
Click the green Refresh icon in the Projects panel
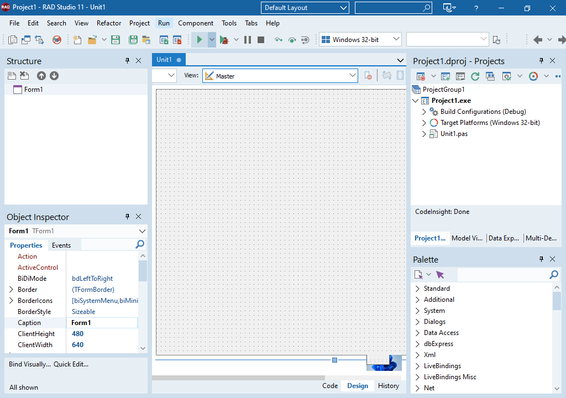click(x=475, y=76)
